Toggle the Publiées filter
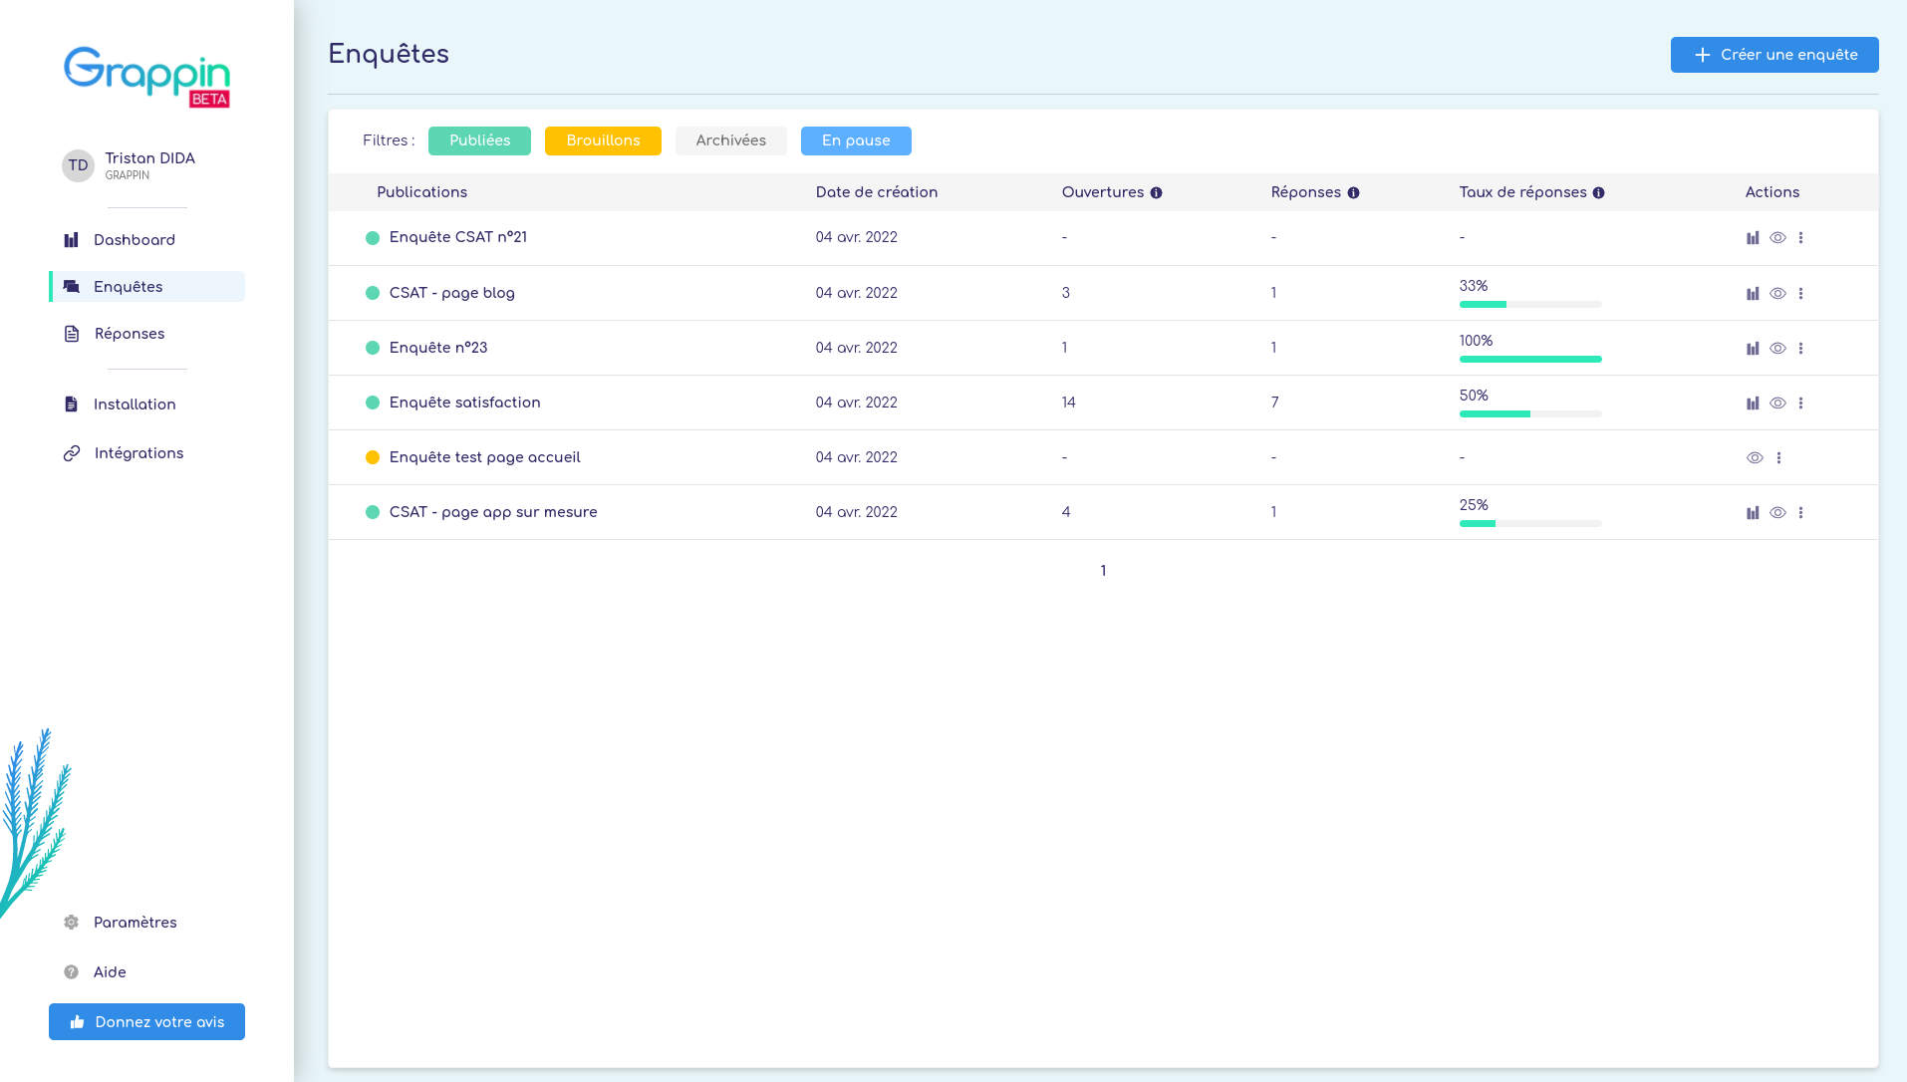 click(x=479, y=141)
